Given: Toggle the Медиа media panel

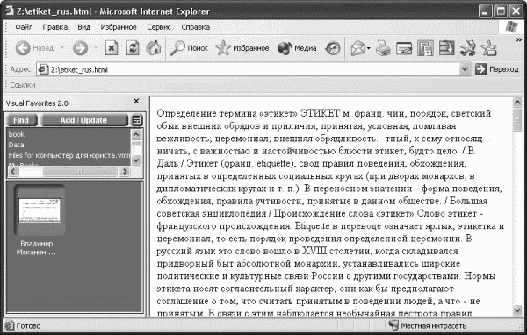Looking at the screenshot, I should tap(297, 48).
